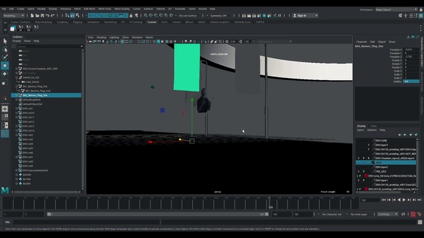This screenshot has width=424, height=238.
Task: Open the viewport Shading menu
Action: click(101, 37)
